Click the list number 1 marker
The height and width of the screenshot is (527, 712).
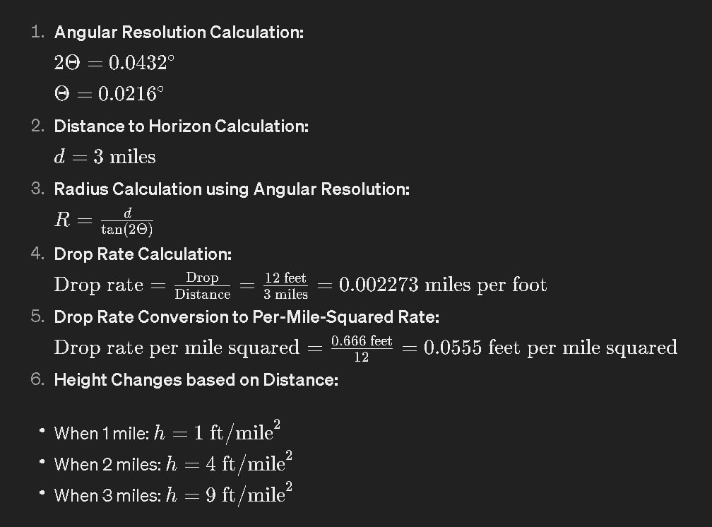(x=37, y=32)
